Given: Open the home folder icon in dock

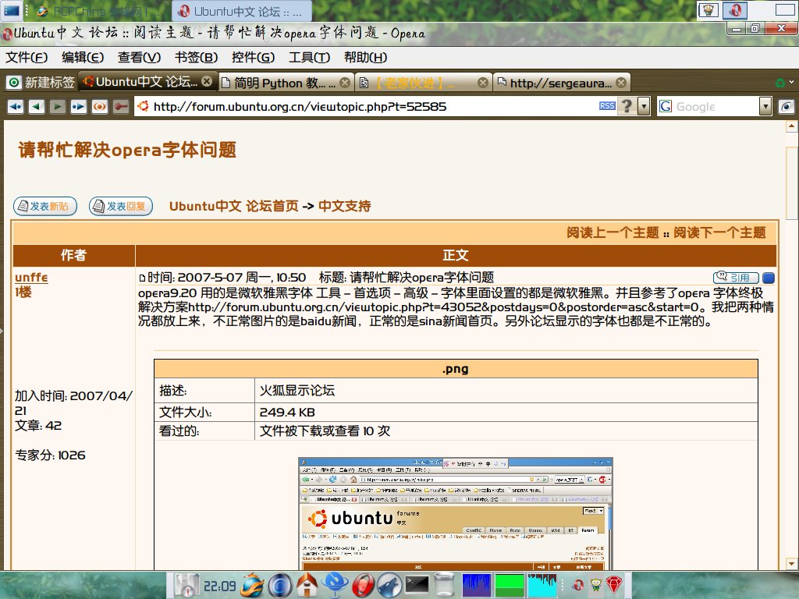Looking at the screenshot, I should click(307, 585).
